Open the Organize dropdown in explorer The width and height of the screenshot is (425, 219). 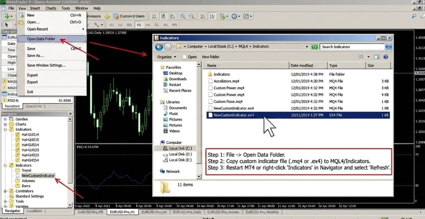(167, 57)
